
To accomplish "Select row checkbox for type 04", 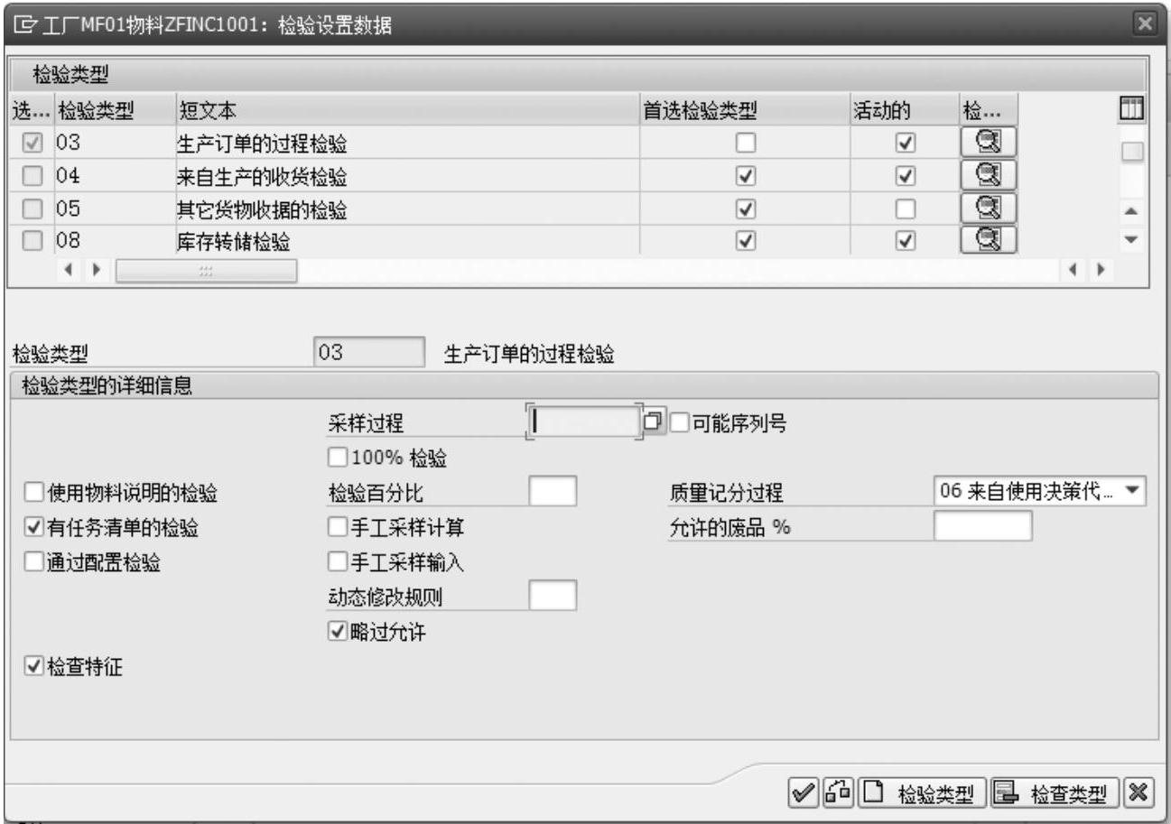I will [x=33, y=175].
